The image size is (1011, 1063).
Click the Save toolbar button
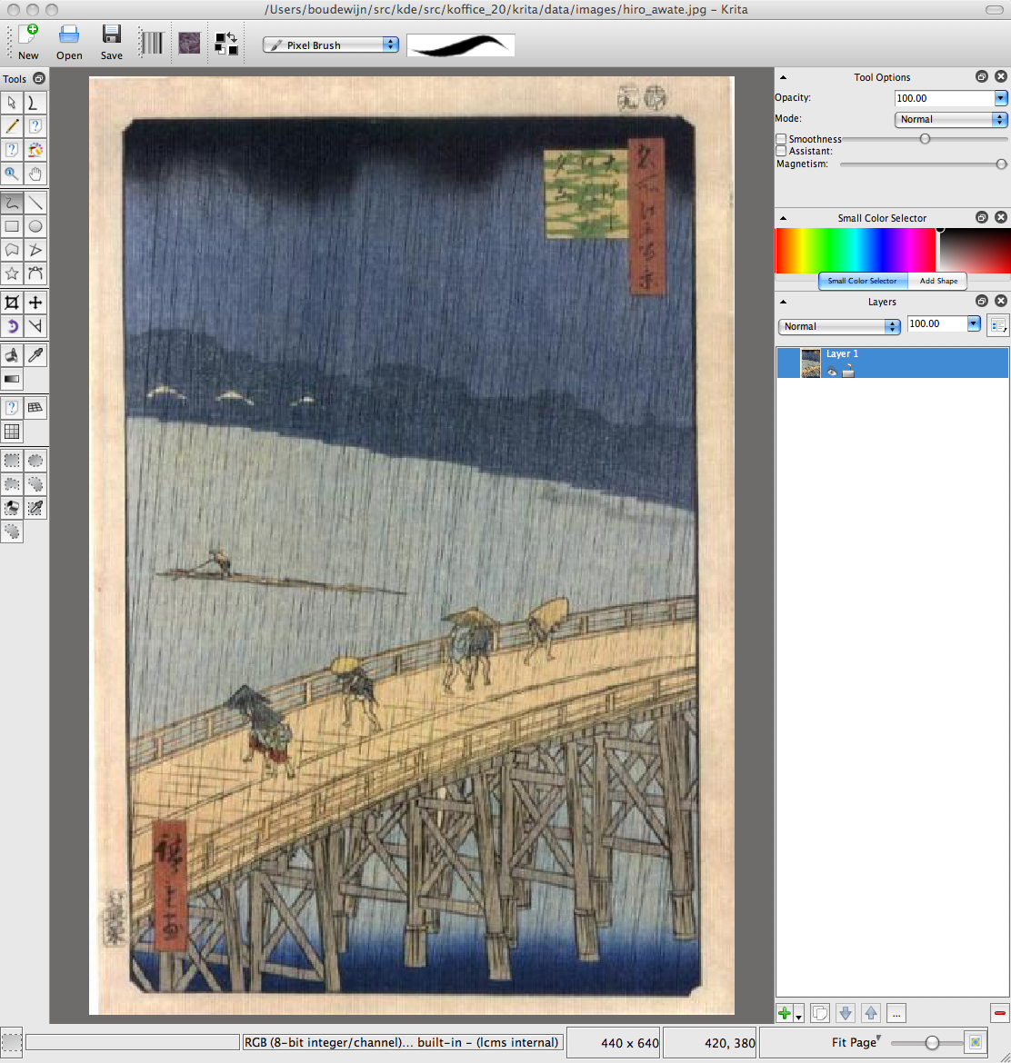tap(111, 42)
